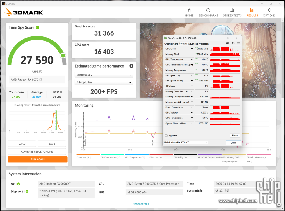Go to STRESS TESTS icon
285x211 pixels.
click(232, 10)
